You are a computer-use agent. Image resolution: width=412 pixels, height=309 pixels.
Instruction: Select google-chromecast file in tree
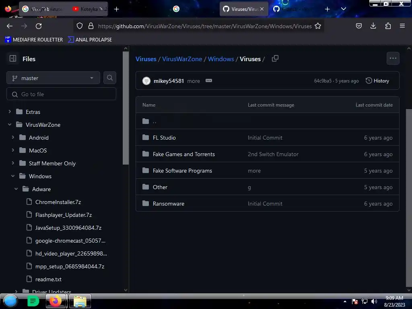pos(70,241)
